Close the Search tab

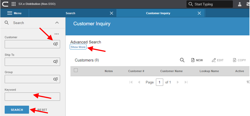point(112,13)
